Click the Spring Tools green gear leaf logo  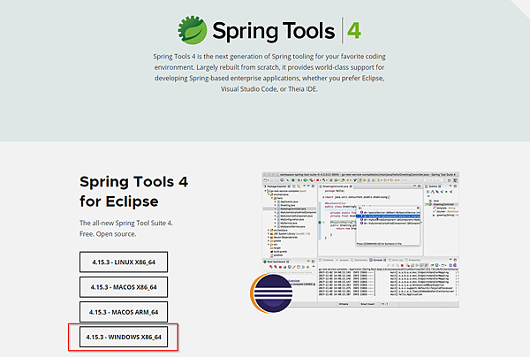click(x=193, y=30)
